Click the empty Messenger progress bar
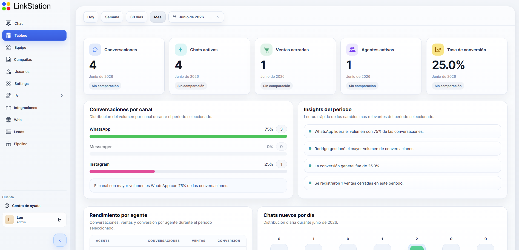 [188, 154]
